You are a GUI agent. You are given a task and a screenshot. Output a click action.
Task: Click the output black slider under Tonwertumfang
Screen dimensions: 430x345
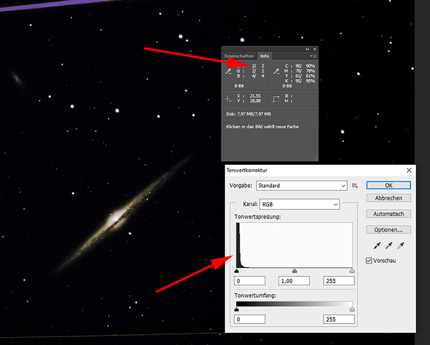[237, 309]
